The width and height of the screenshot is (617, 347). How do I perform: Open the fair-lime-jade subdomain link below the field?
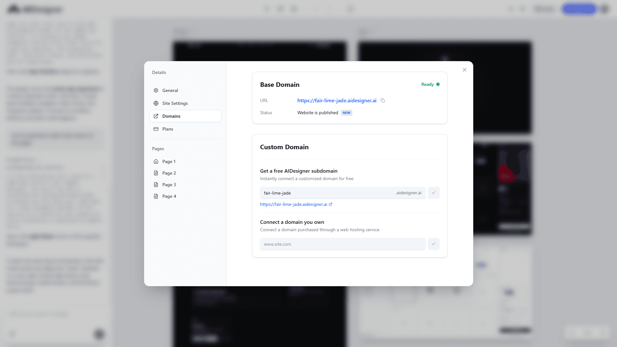(x=293, y=204)
